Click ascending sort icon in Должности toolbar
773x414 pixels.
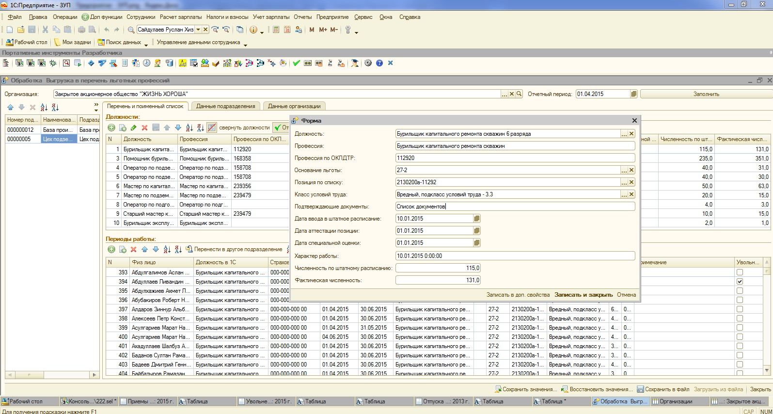coord(189,127)
